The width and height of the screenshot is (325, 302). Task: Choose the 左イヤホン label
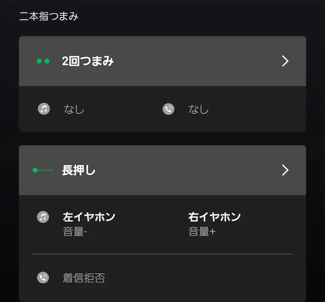[x=89, y=217]
